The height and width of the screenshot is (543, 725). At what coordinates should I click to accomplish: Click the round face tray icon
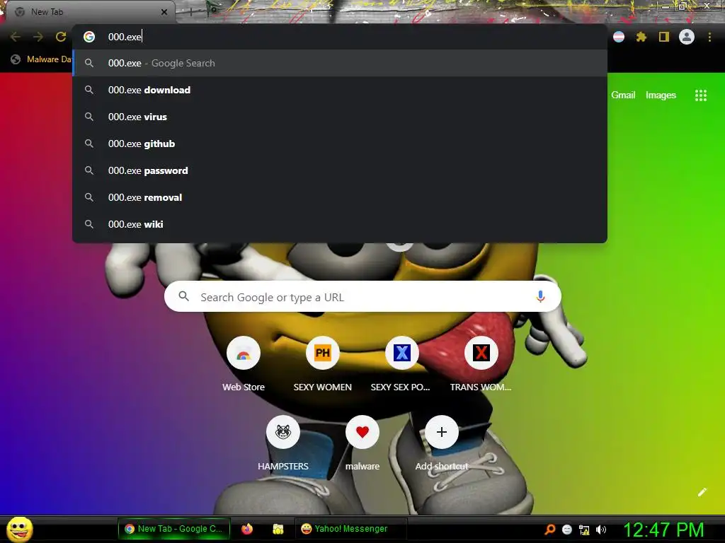pos(567,530)
